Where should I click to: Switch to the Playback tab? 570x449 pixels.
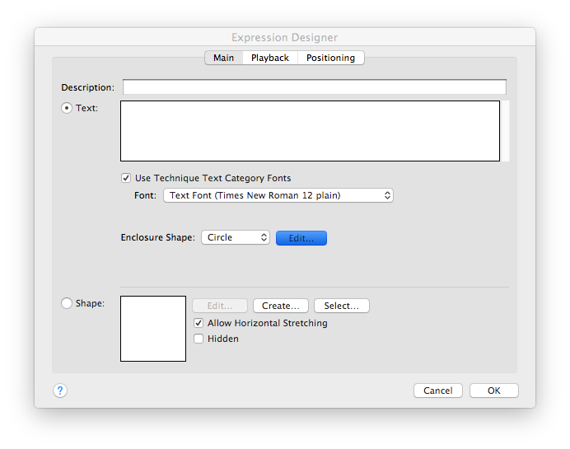(270, 58)
